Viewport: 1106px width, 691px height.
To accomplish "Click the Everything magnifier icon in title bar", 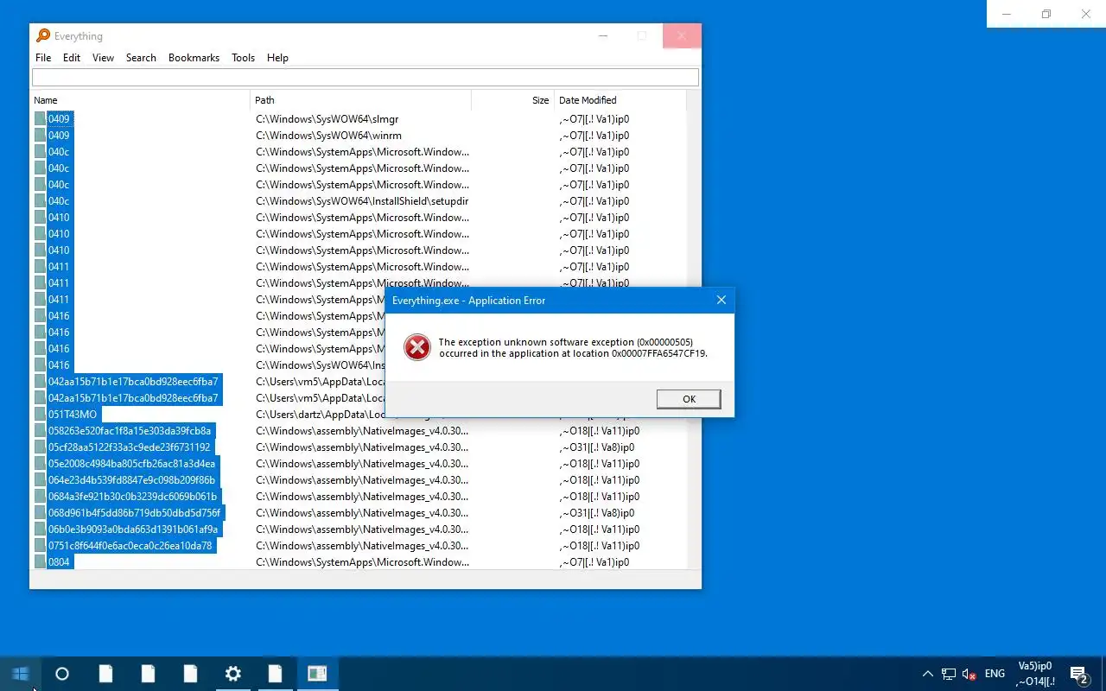I will (43, 35).
